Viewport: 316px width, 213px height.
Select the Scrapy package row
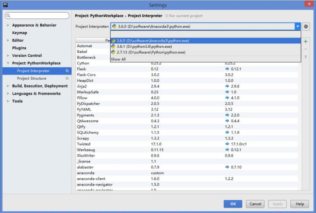pos(187,138)
